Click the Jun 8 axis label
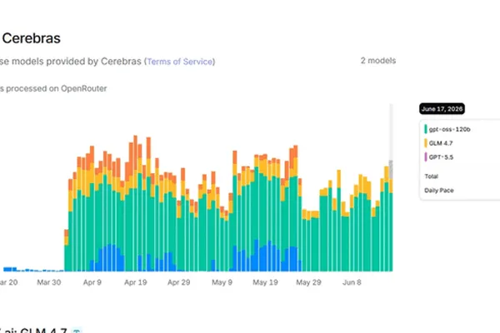 tap(352, 282)
